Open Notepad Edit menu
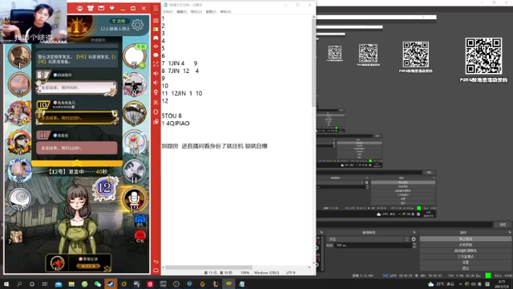The height and width of the screenshot is (289, 513). pos(182,12)
